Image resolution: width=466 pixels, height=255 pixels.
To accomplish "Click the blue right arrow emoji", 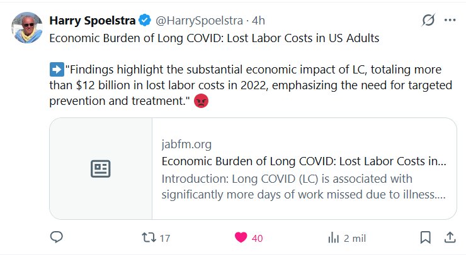I will (x=55, y=68).
